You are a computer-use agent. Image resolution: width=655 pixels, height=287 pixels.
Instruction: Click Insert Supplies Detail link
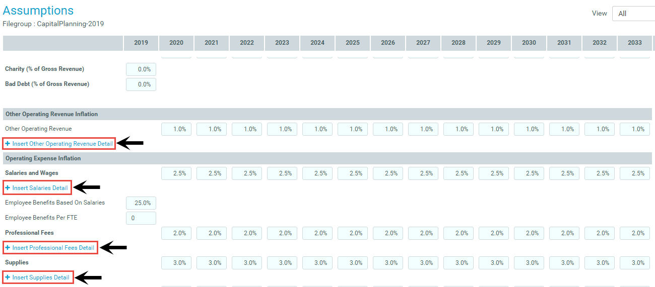click(x=41, y=277)
